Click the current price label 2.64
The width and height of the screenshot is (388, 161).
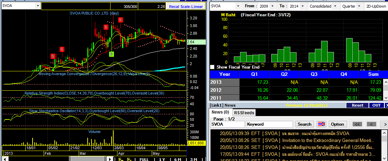pos(196,42)
